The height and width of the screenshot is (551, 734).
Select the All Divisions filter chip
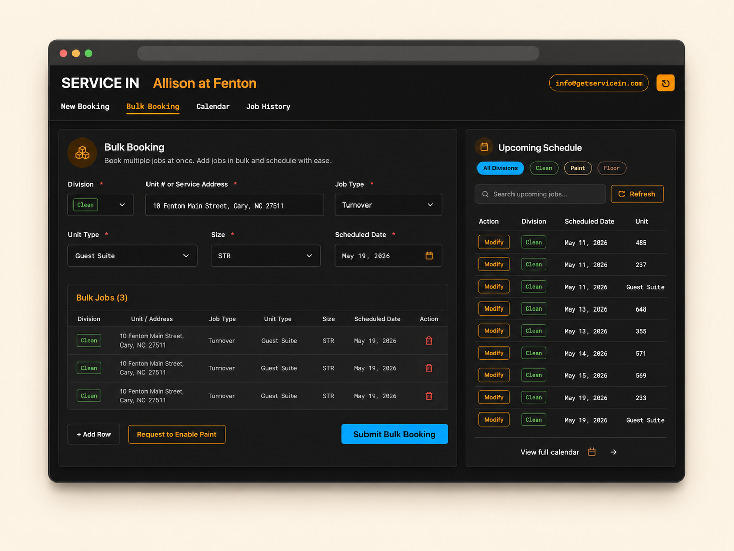[500, 168]
